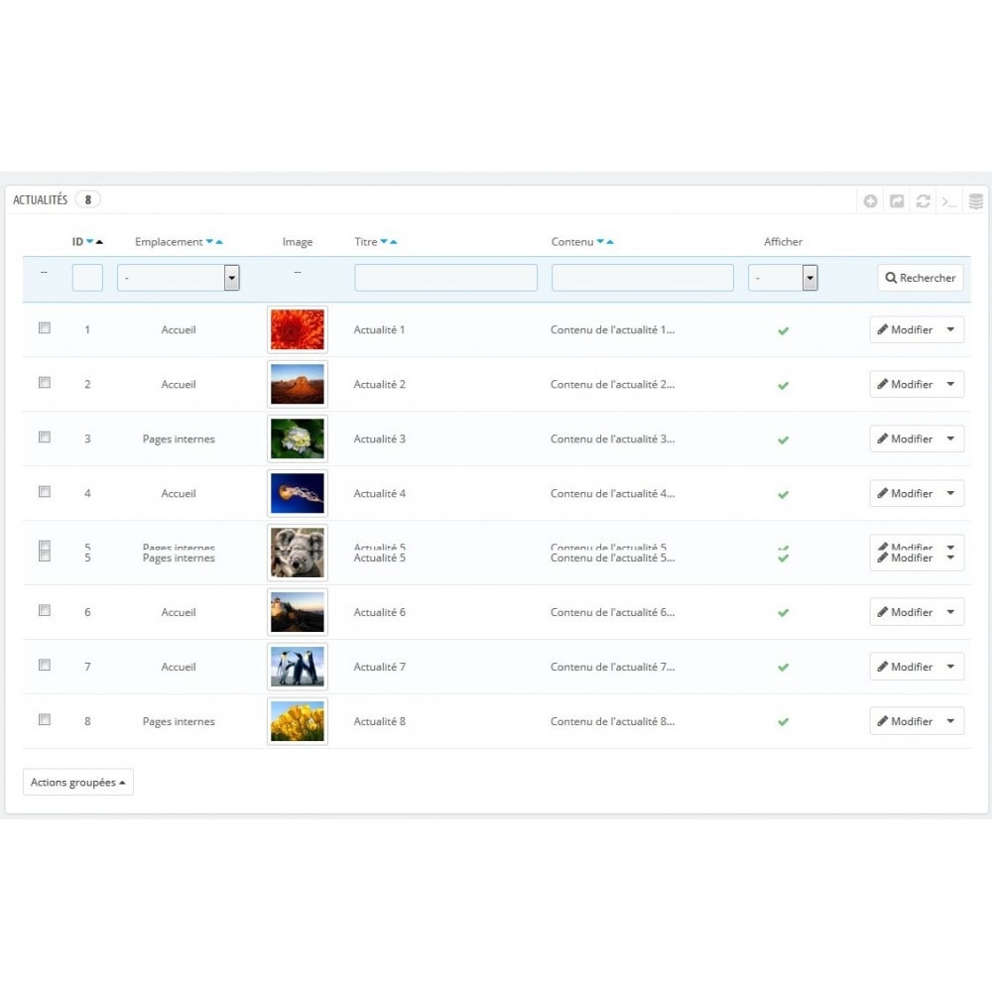Toggle Afficher checkmark for Actualité 8
Viewport: 992px width, 992px height.
784,722
